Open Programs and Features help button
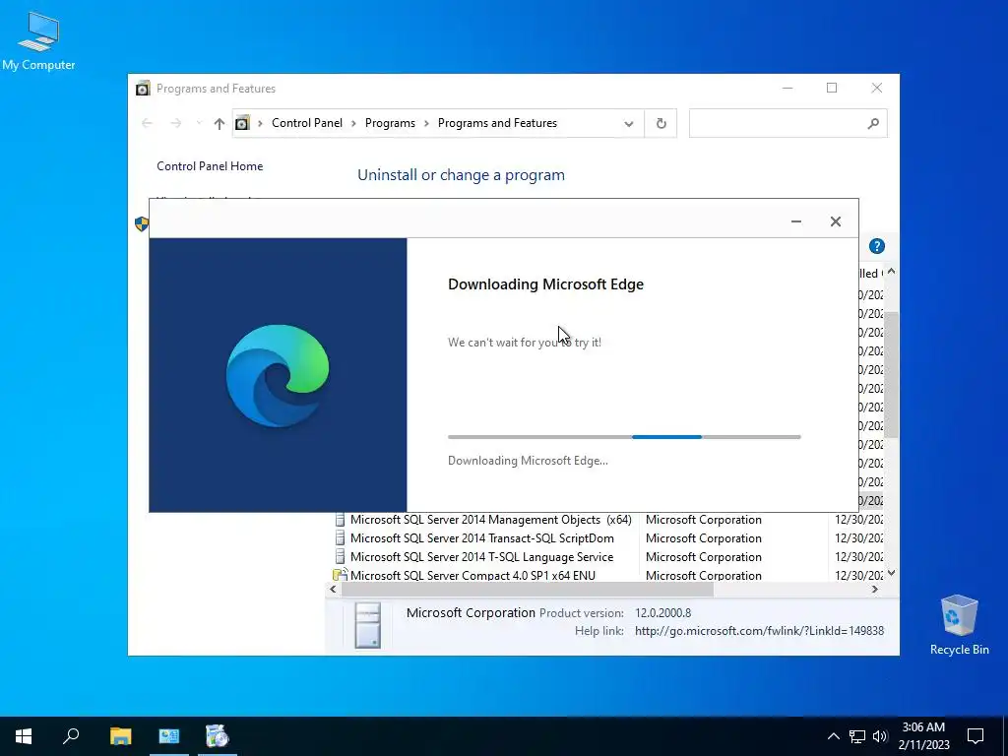This screenshot has width=1008, height=756. pyautogui.click(x=877, y=246)
